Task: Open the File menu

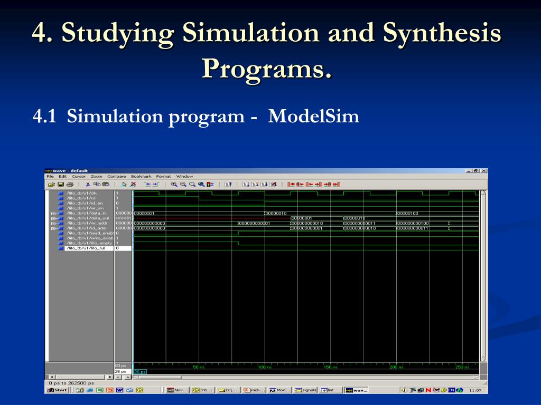Action: [50, 176]
